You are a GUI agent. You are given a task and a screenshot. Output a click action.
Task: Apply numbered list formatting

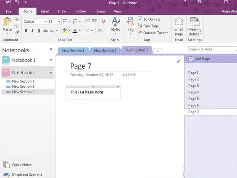pos(75,22)
